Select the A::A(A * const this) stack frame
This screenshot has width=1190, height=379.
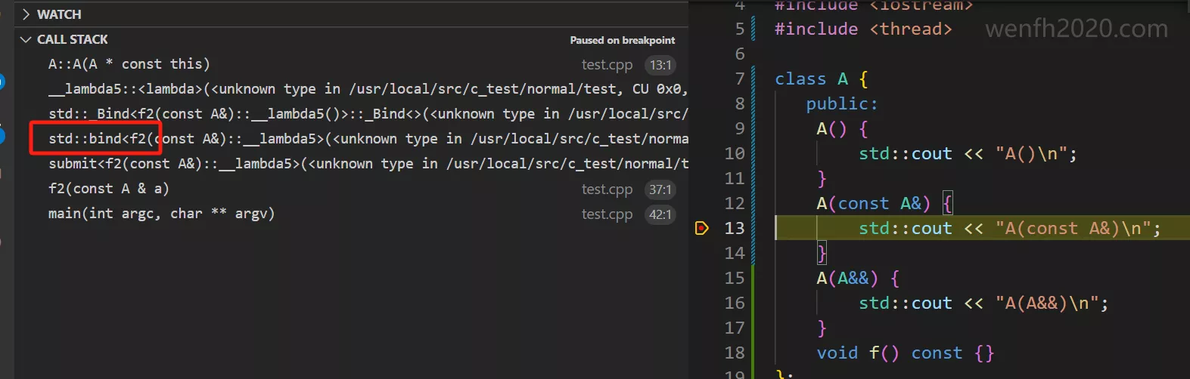click(129, 64)
